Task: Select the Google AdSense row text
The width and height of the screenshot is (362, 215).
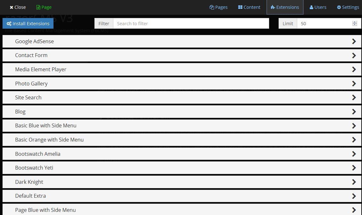Action: [x=34, y=41]
